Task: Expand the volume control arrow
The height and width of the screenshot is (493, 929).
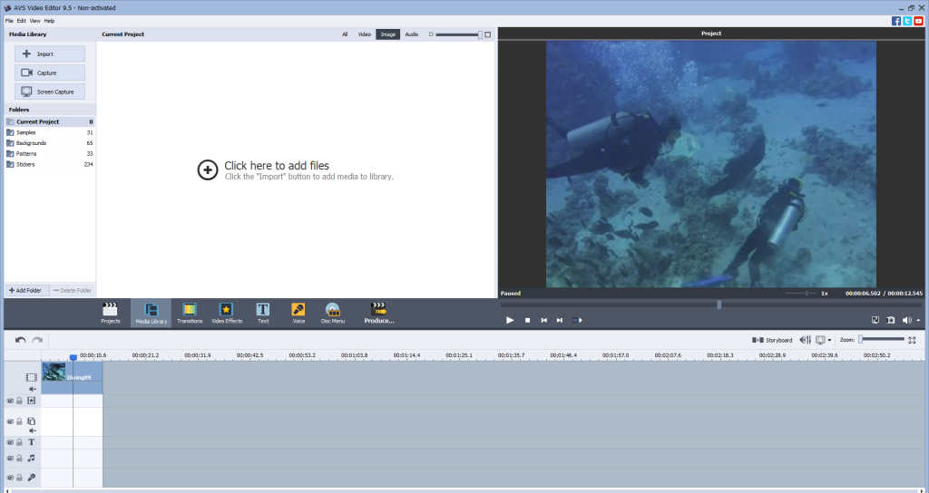Action: [x=919, y=320]
